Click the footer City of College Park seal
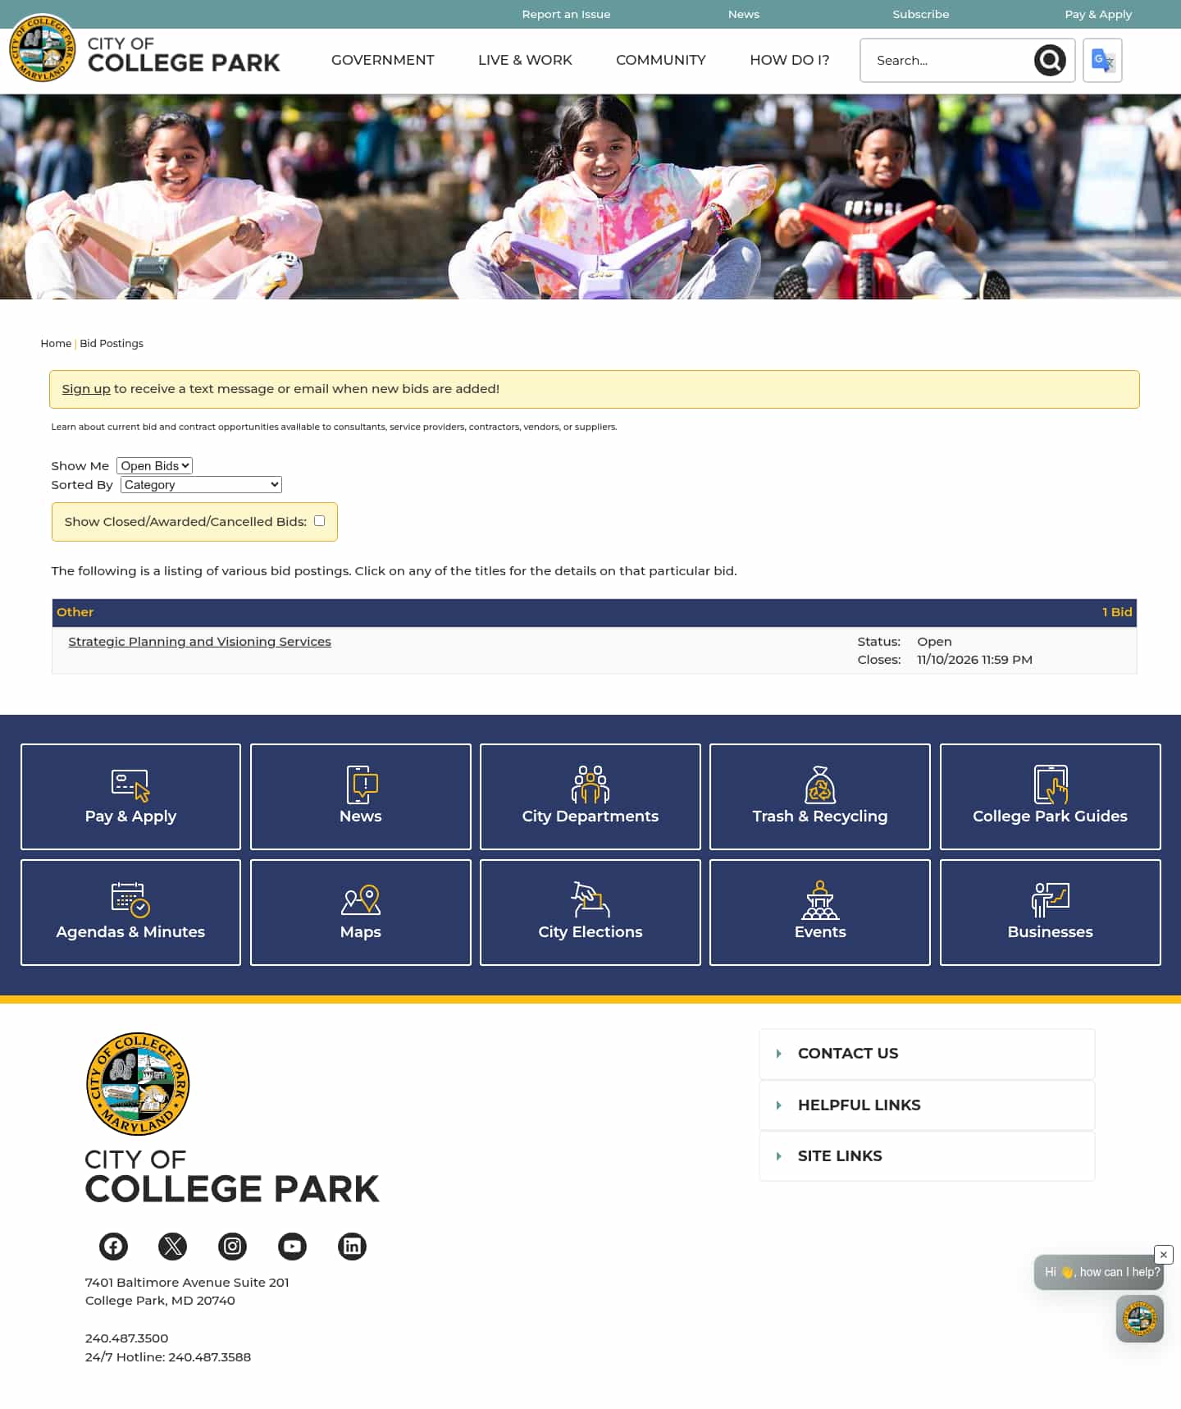 [x=138, y=1083]
